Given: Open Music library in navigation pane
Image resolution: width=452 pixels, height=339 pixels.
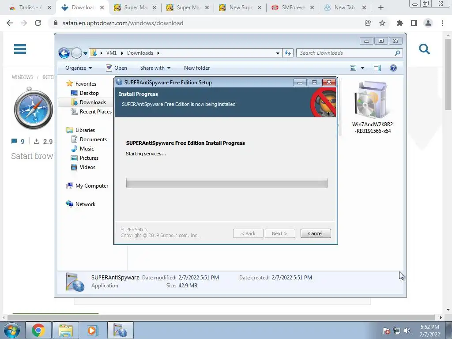Looking at the screenshot, I should (83, 149).
